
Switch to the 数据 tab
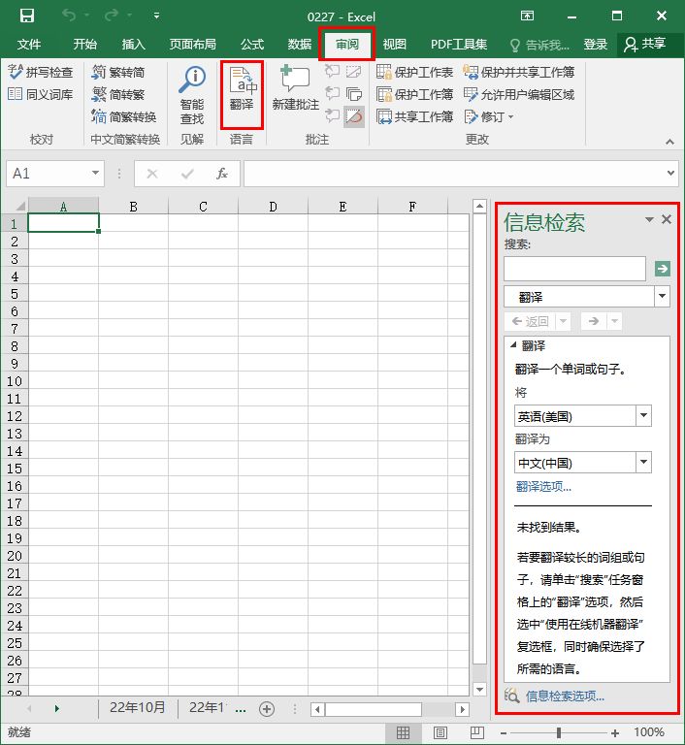[x=300, y=45]
